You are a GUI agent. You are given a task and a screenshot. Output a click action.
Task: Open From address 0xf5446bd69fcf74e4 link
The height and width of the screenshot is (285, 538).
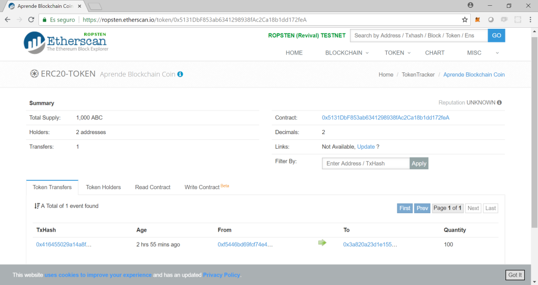(245, 245)
